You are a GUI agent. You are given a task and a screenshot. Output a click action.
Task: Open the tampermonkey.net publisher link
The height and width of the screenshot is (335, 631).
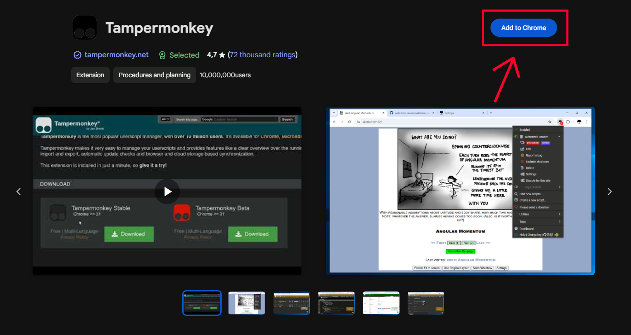[x=116, y=55]
